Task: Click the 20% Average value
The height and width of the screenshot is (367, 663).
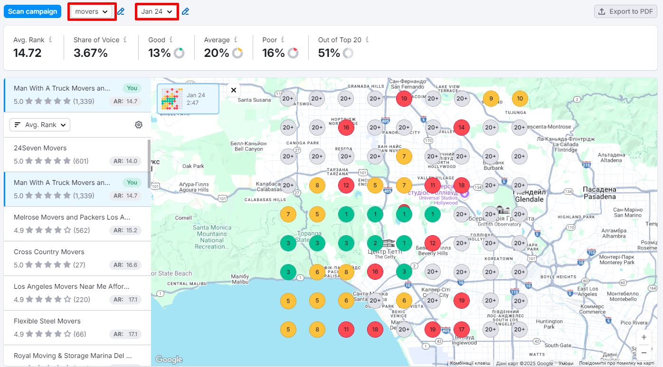Action: pyautogui.click(x=217, y=53)
